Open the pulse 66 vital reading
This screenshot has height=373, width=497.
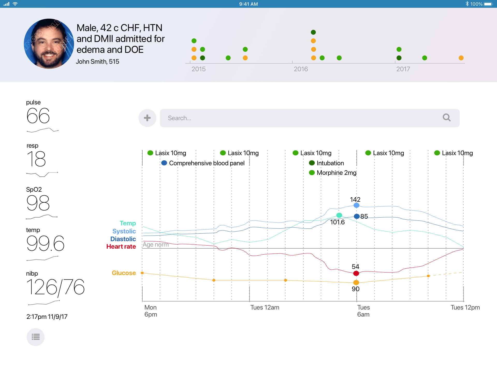[38, 116]
